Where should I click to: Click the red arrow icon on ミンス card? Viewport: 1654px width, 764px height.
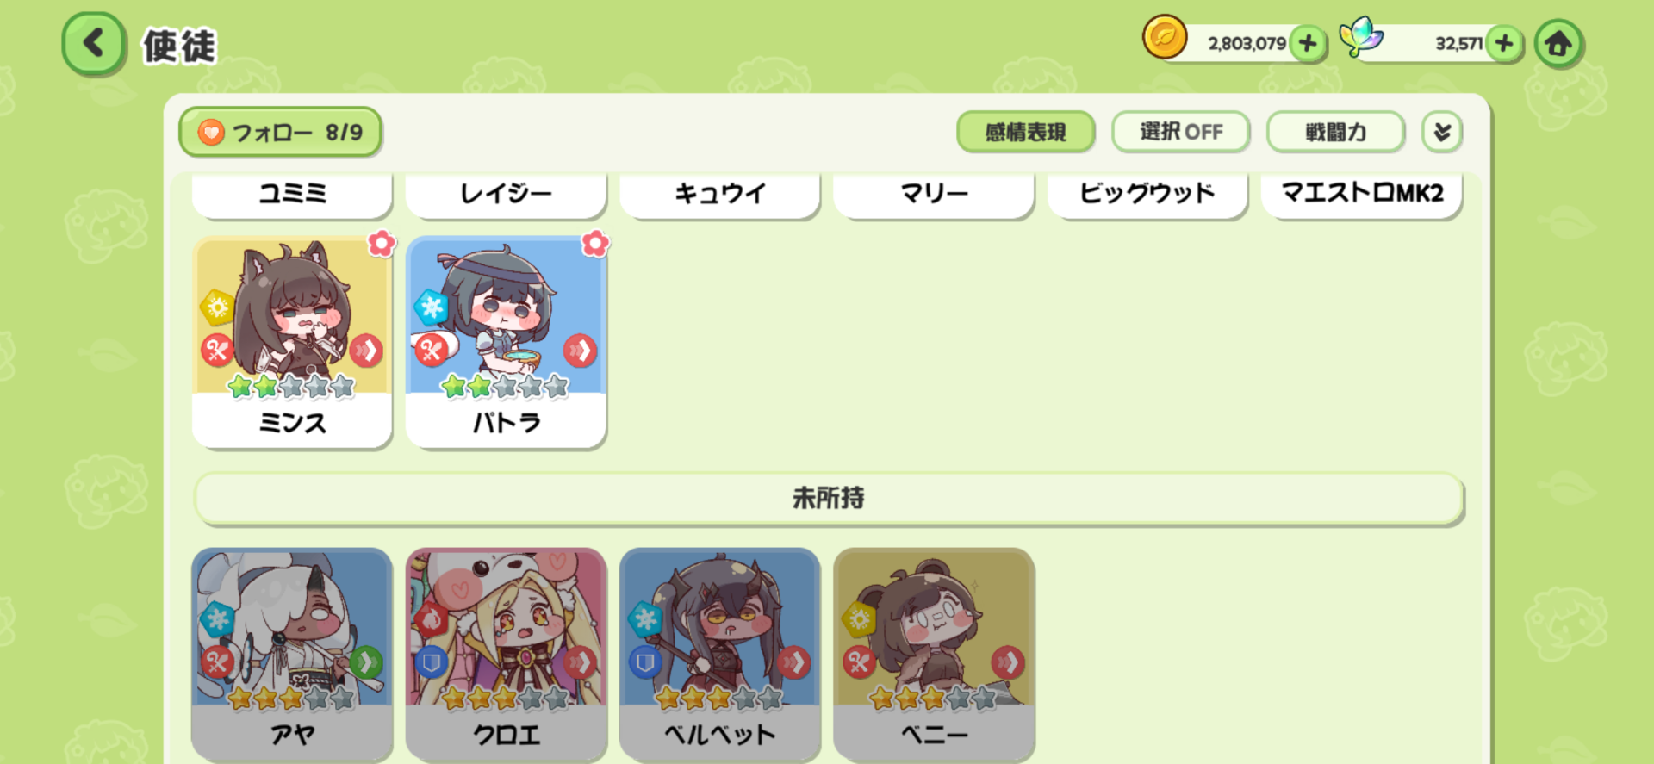point(367,351)
